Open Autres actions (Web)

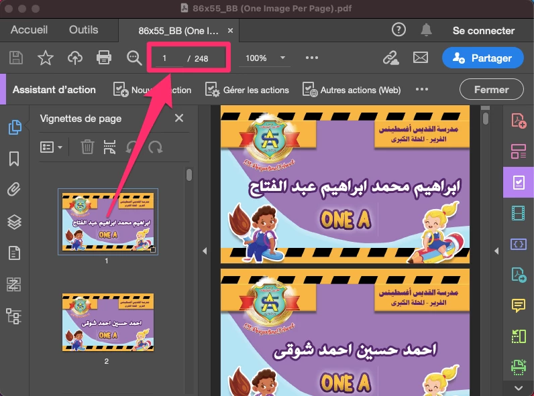(352, 90)
